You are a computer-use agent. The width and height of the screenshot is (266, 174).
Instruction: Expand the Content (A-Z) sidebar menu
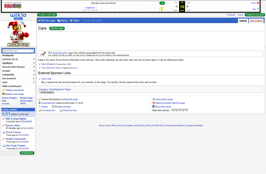coord(18,59)
